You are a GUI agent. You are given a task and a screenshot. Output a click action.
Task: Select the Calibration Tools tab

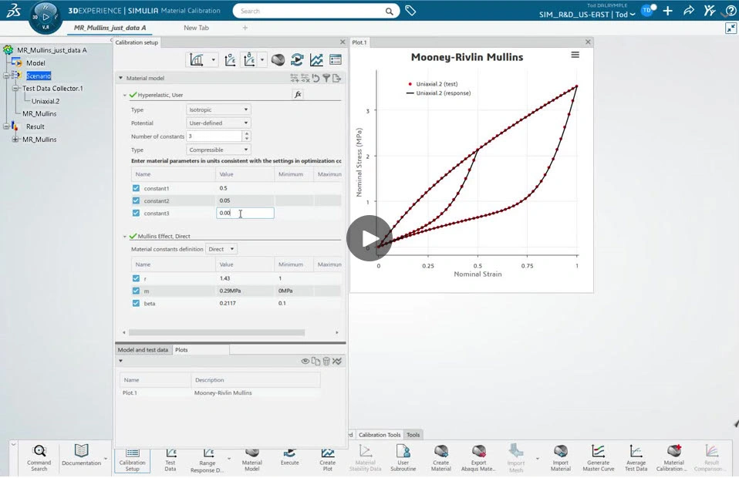click(380, 435)
